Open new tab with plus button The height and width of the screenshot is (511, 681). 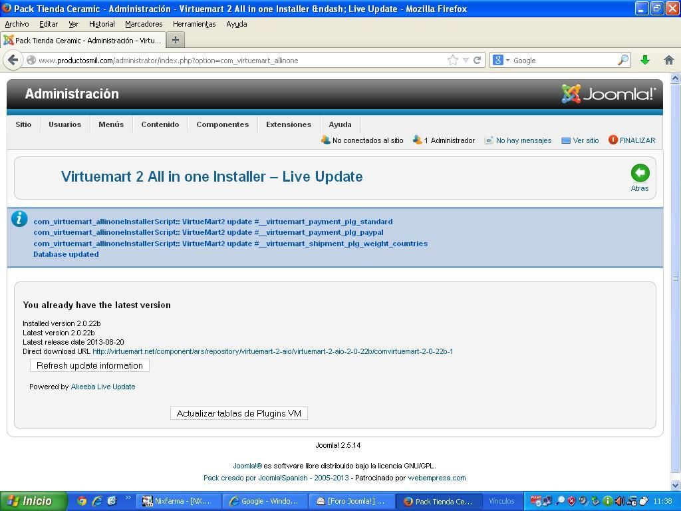point(176,40)
